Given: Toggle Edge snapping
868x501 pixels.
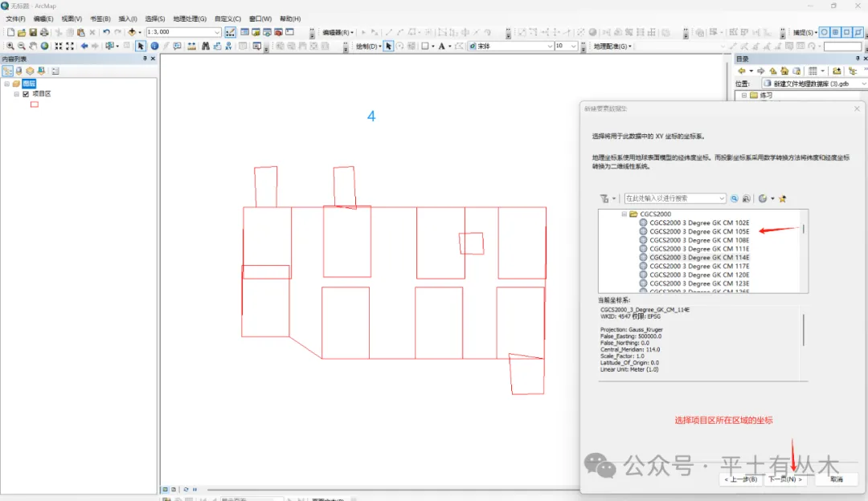Looking at the screenshot, I should [858, 33].
